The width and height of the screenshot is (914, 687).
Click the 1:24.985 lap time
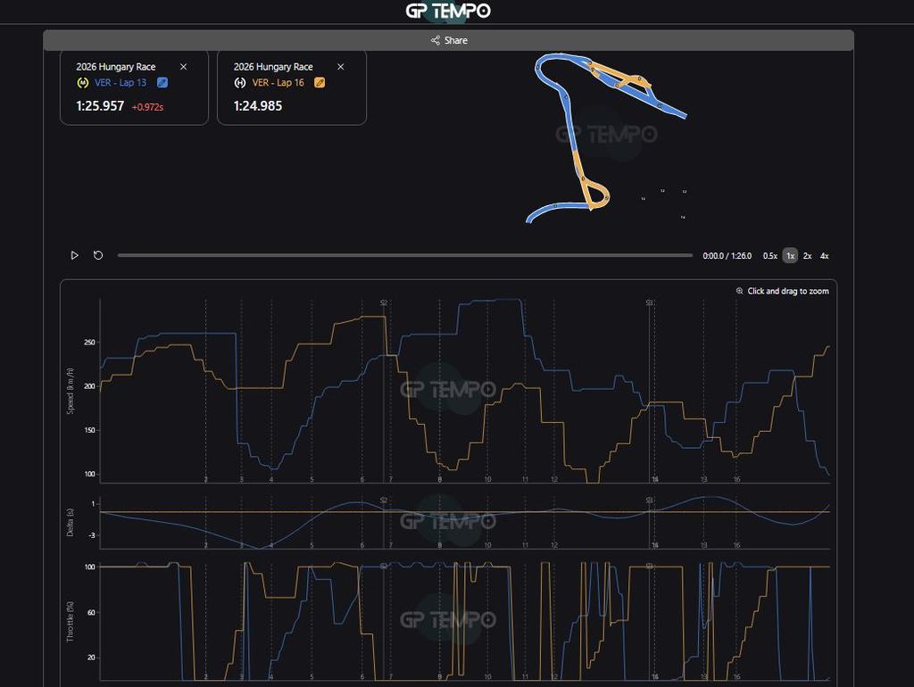point(258,106)
